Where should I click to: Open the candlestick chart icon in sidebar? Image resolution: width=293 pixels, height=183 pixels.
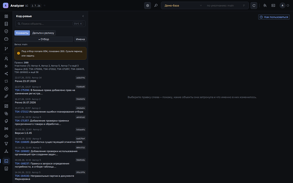click(6, 128)
